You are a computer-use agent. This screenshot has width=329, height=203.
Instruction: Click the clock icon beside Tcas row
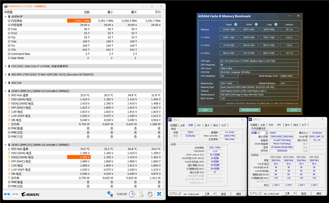(x=9, y=29)
